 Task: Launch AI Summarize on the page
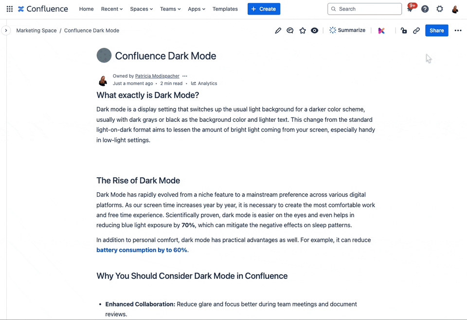(347, 30)
